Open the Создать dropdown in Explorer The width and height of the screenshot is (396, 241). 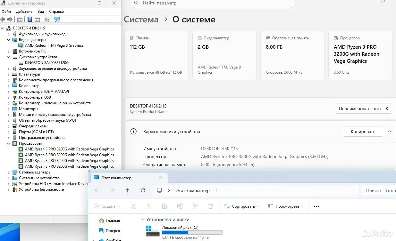pyautogui.click(x=107, y=206)
